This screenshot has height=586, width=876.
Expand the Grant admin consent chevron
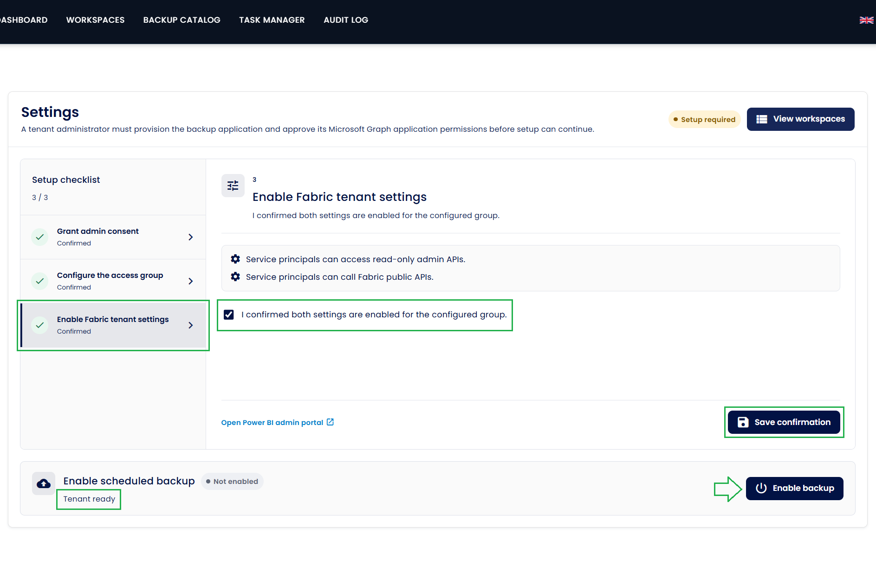pos(190,237)
